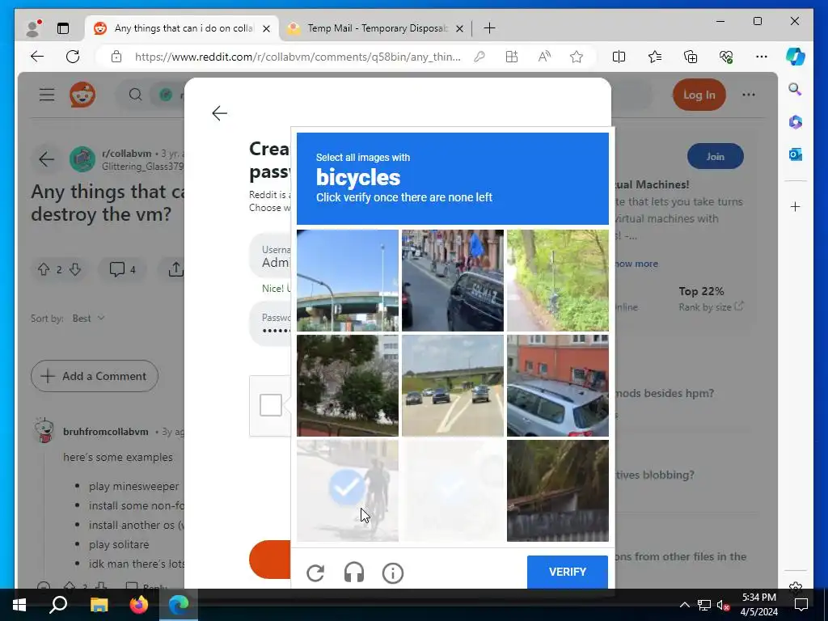Open Microsoft 365 icon in sidebar

[796, 122]
